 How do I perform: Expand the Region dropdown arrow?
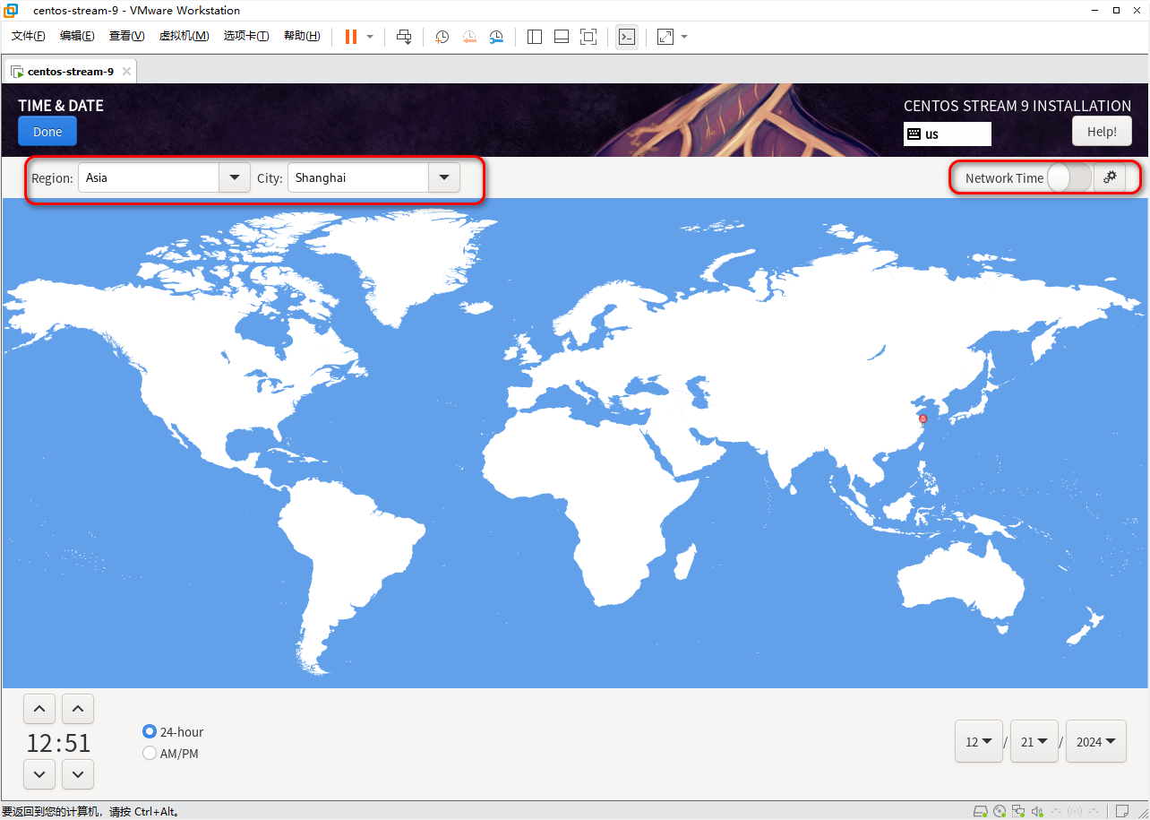[235, 177]
